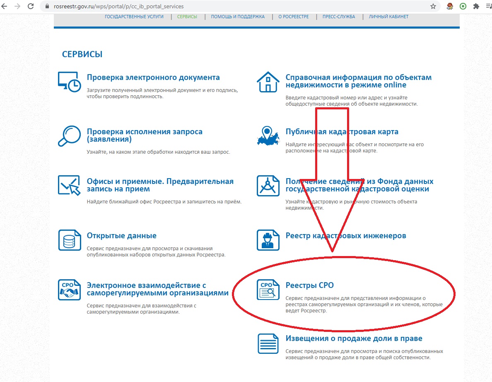Open the ГОСУДАРСТВЕННЫЕ УСЛУГИ menu
The width and height of the screenshot is (492, 382).
[134, 17]
